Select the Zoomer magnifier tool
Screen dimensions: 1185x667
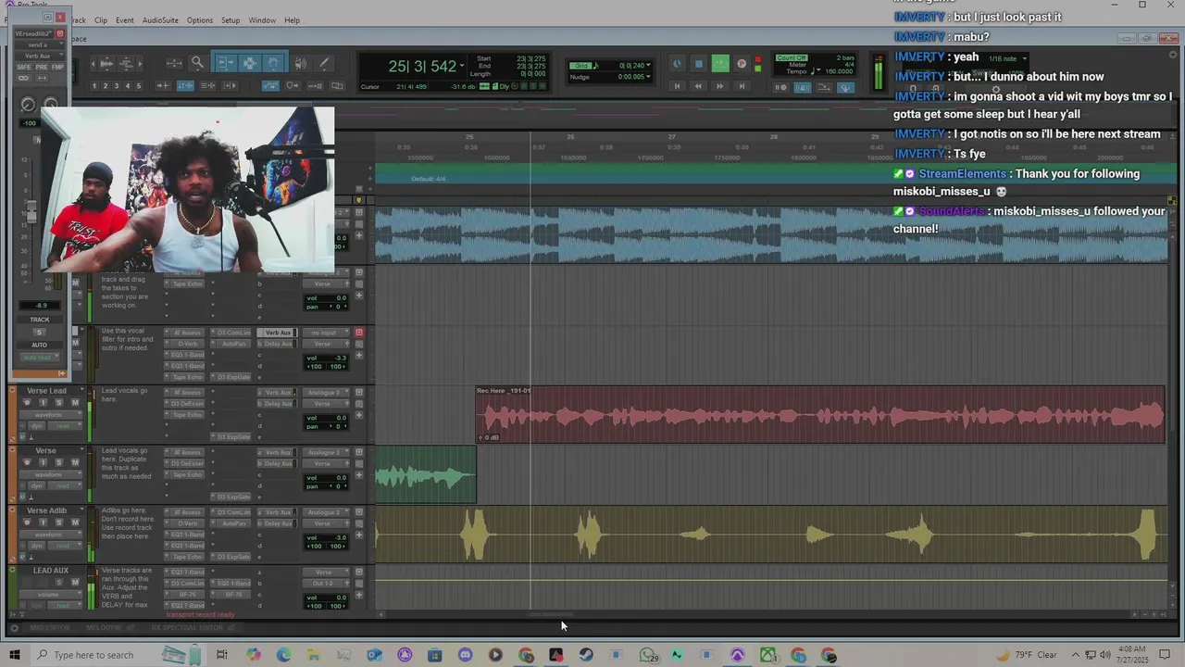click(x=197, y=63)
